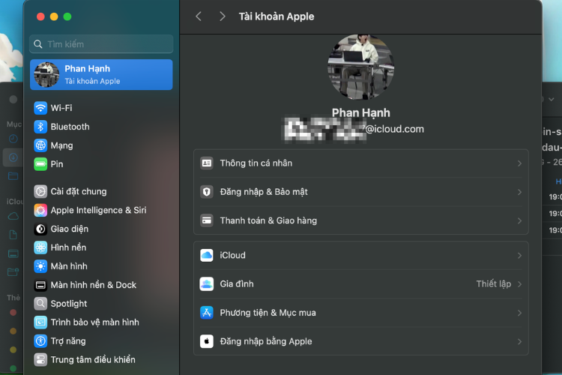Select Trung tâm điều khiển label
Viewport: 562px width, 375px height.
point(93,359)
